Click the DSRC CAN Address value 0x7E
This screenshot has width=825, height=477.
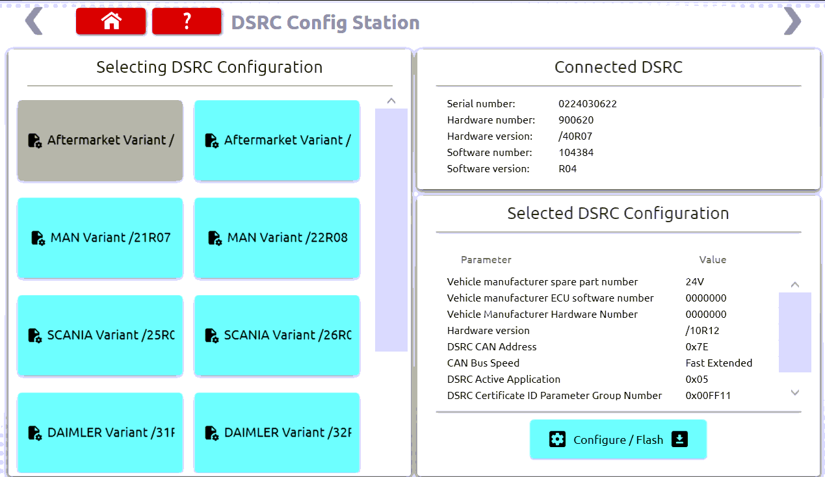click(x=698, y=347)
